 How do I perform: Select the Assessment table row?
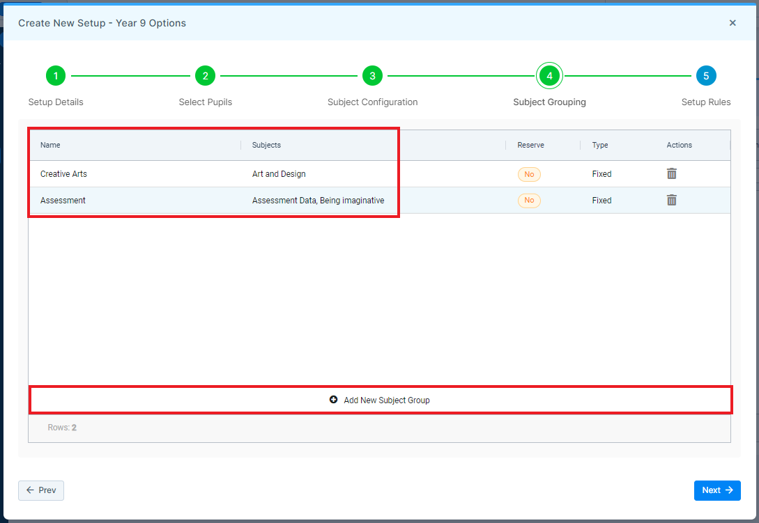point(209,200)
